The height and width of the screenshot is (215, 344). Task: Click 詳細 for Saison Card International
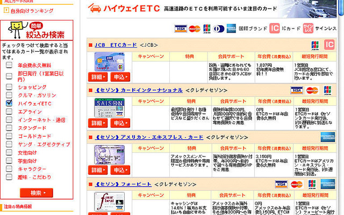98,123
